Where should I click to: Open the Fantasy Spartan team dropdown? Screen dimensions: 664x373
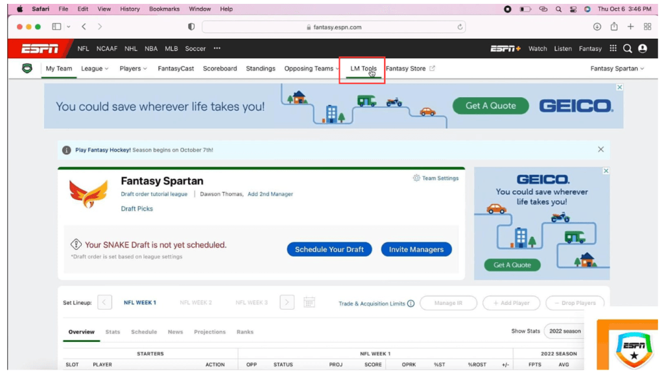pos(617,69)
